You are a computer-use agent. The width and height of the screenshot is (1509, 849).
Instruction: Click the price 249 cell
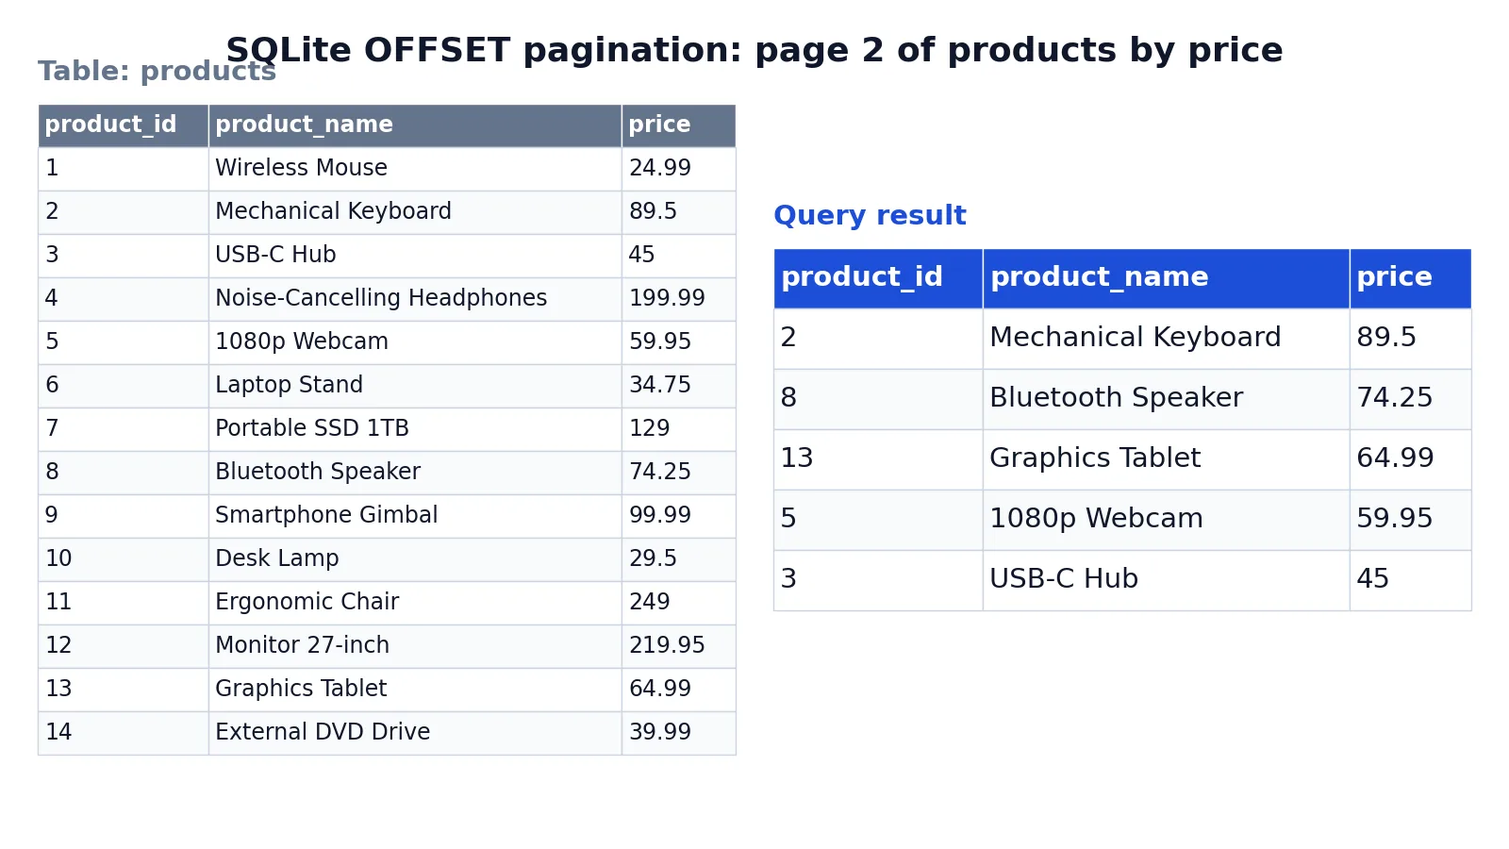coord(679,603)
